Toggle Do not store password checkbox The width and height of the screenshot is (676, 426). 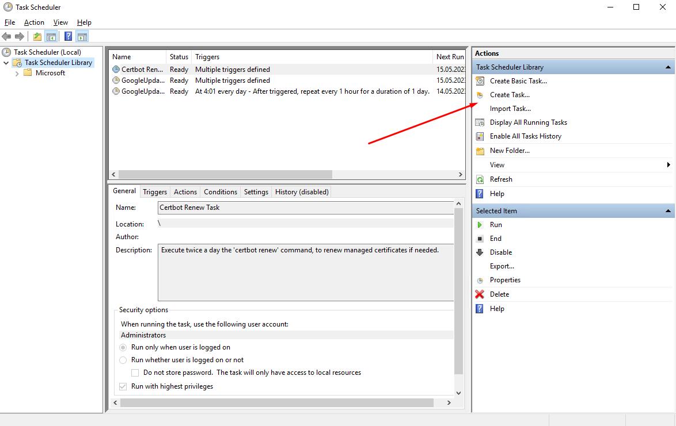[x=135, y=373]
